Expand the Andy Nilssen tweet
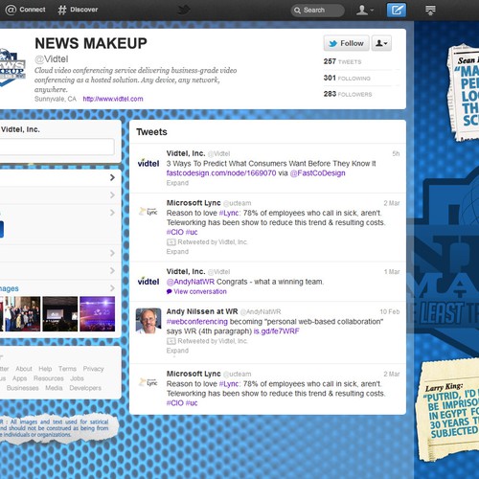Screen dimensions: 479x479 (177, 351)
